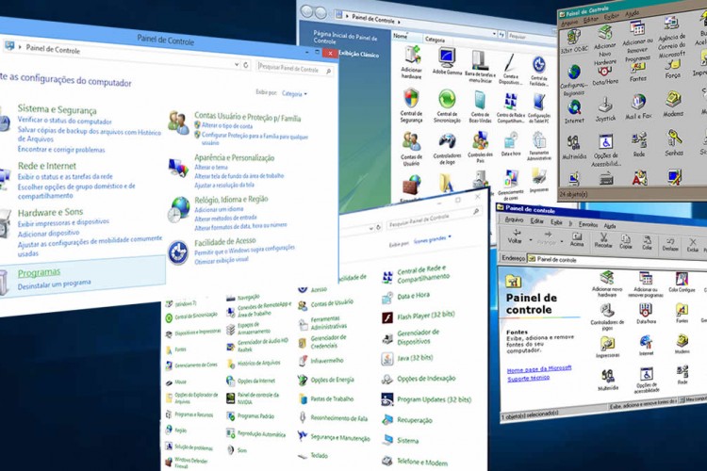
Task: Open Adobe Gamma icon in Vista window
Action: 447,62
